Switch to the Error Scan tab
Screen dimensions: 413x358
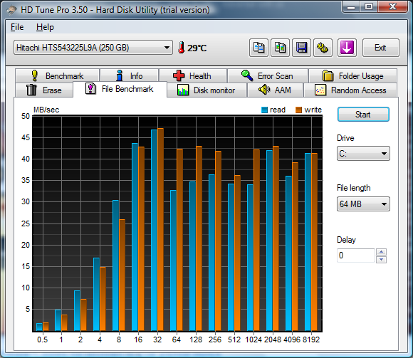coord(268,76)
